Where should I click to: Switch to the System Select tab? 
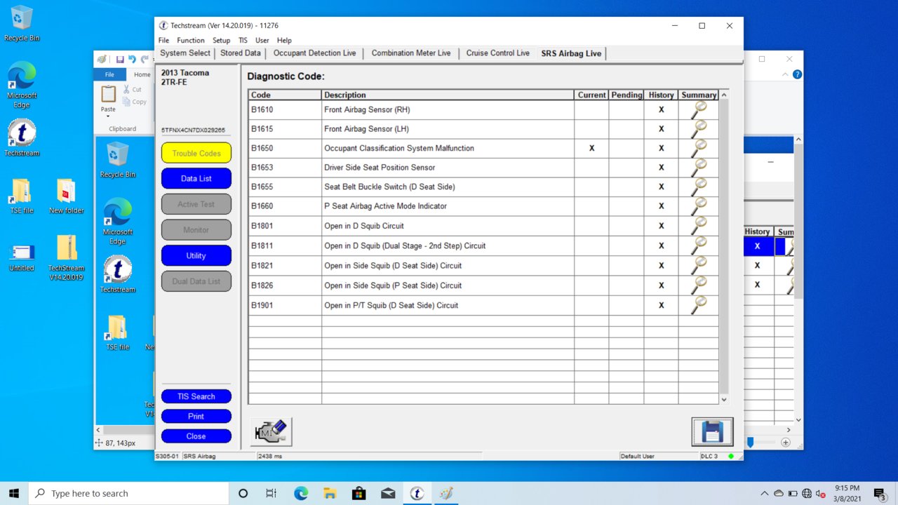coord(185,53)
